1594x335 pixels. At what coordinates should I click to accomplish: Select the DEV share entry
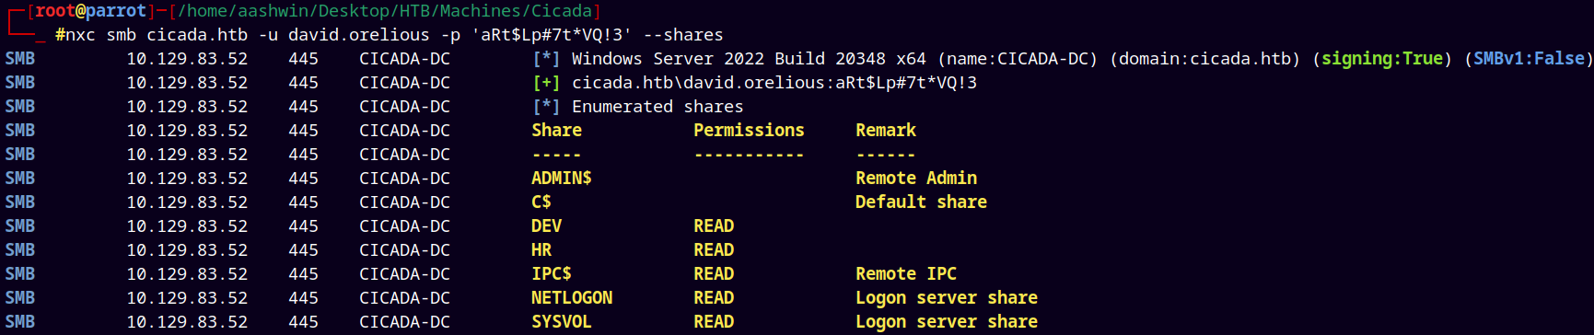coord(546,225)
